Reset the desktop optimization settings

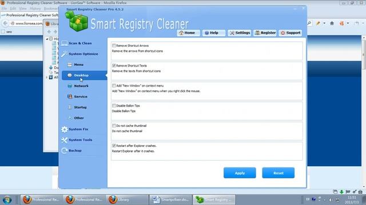point(279,173)
